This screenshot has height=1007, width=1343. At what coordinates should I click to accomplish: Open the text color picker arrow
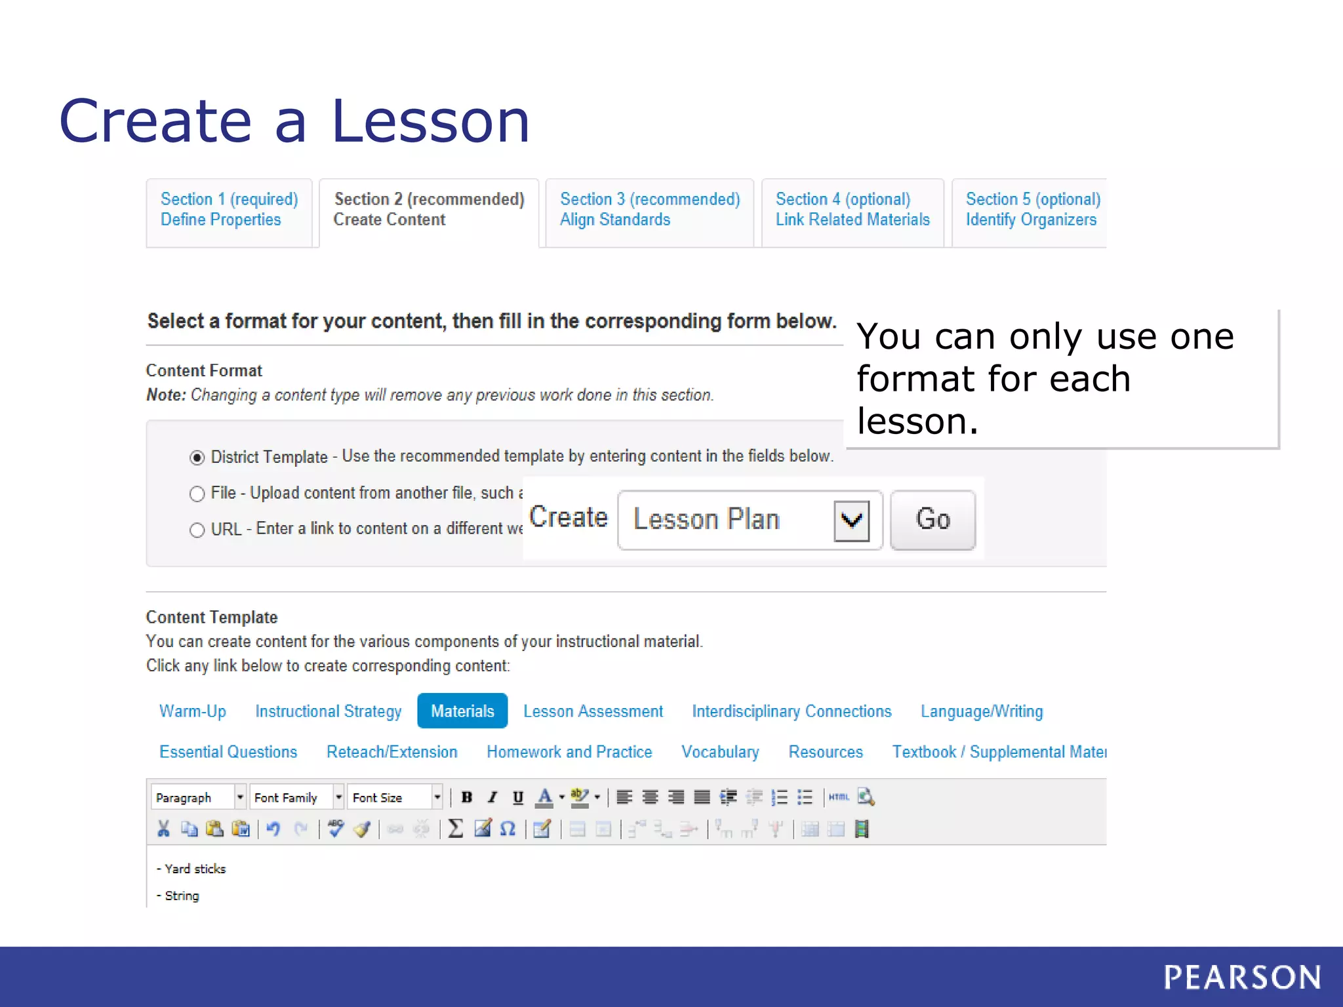562,797
